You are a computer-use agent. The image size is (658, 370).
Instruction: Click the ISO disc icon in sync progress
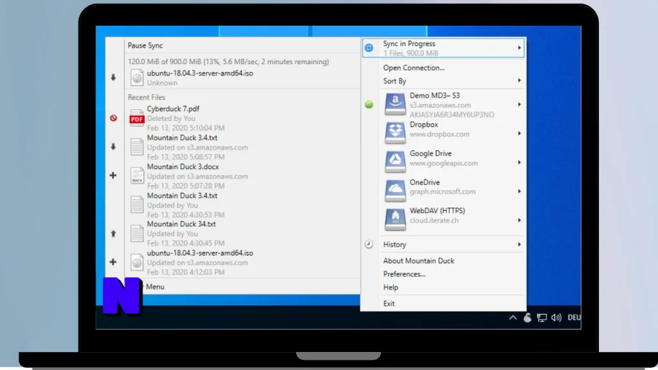pyautogui.click(x=137, y=78)
